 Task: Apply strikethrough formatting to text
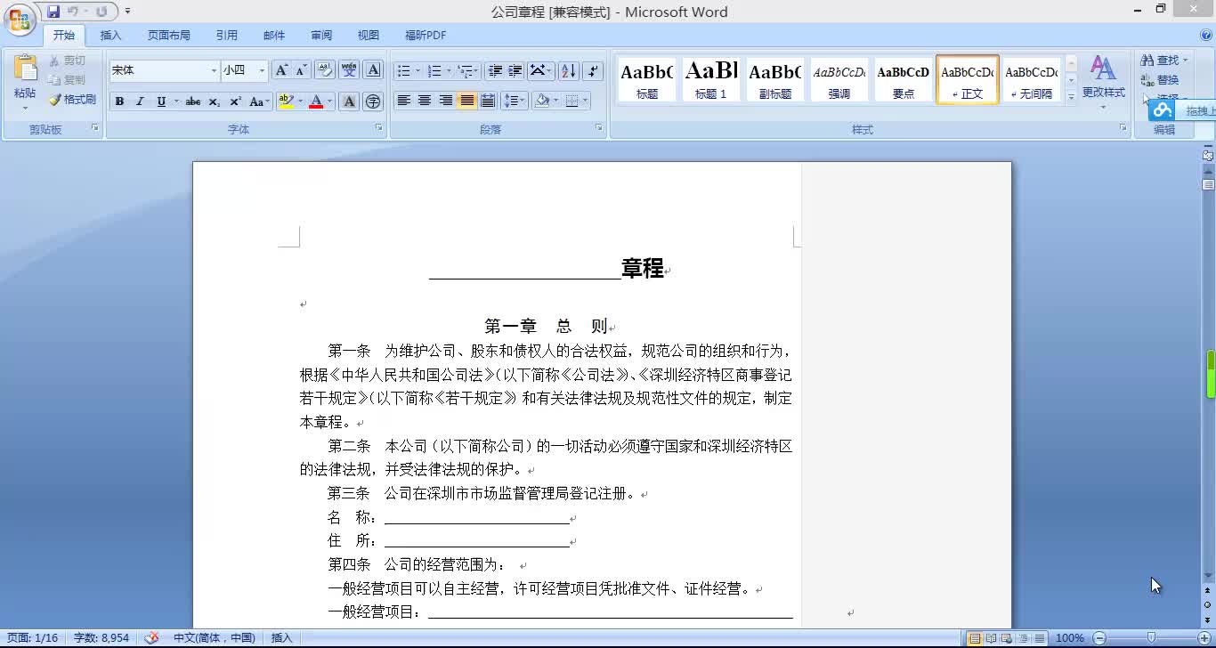192,101
